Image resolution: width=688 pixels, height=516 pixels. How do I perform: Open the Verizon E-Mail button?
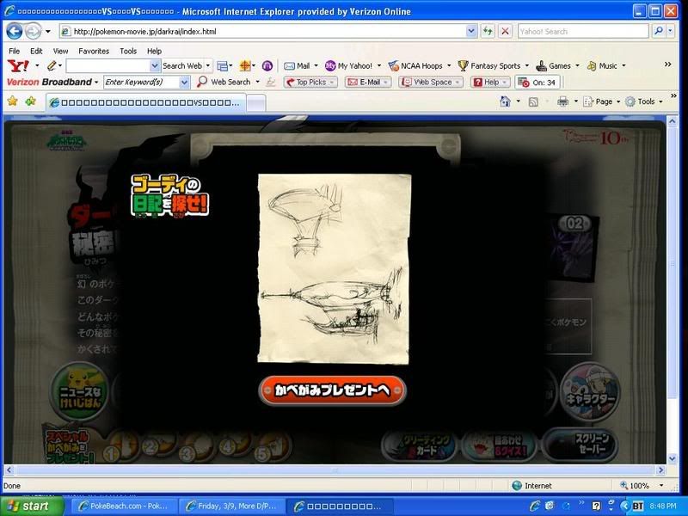click(368, 82)
